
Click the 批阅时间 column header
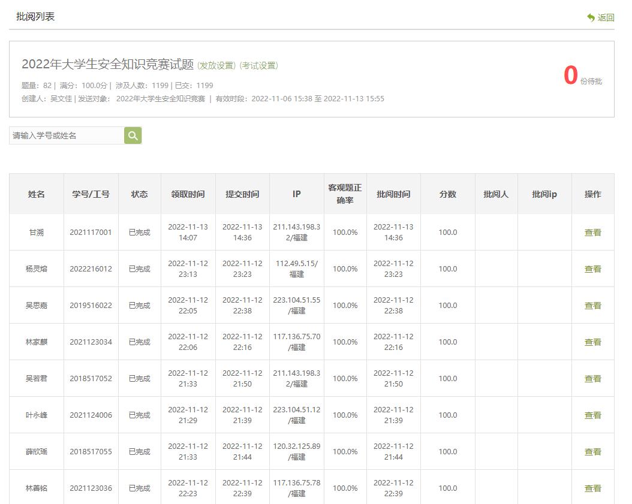[x=393, y=194]
